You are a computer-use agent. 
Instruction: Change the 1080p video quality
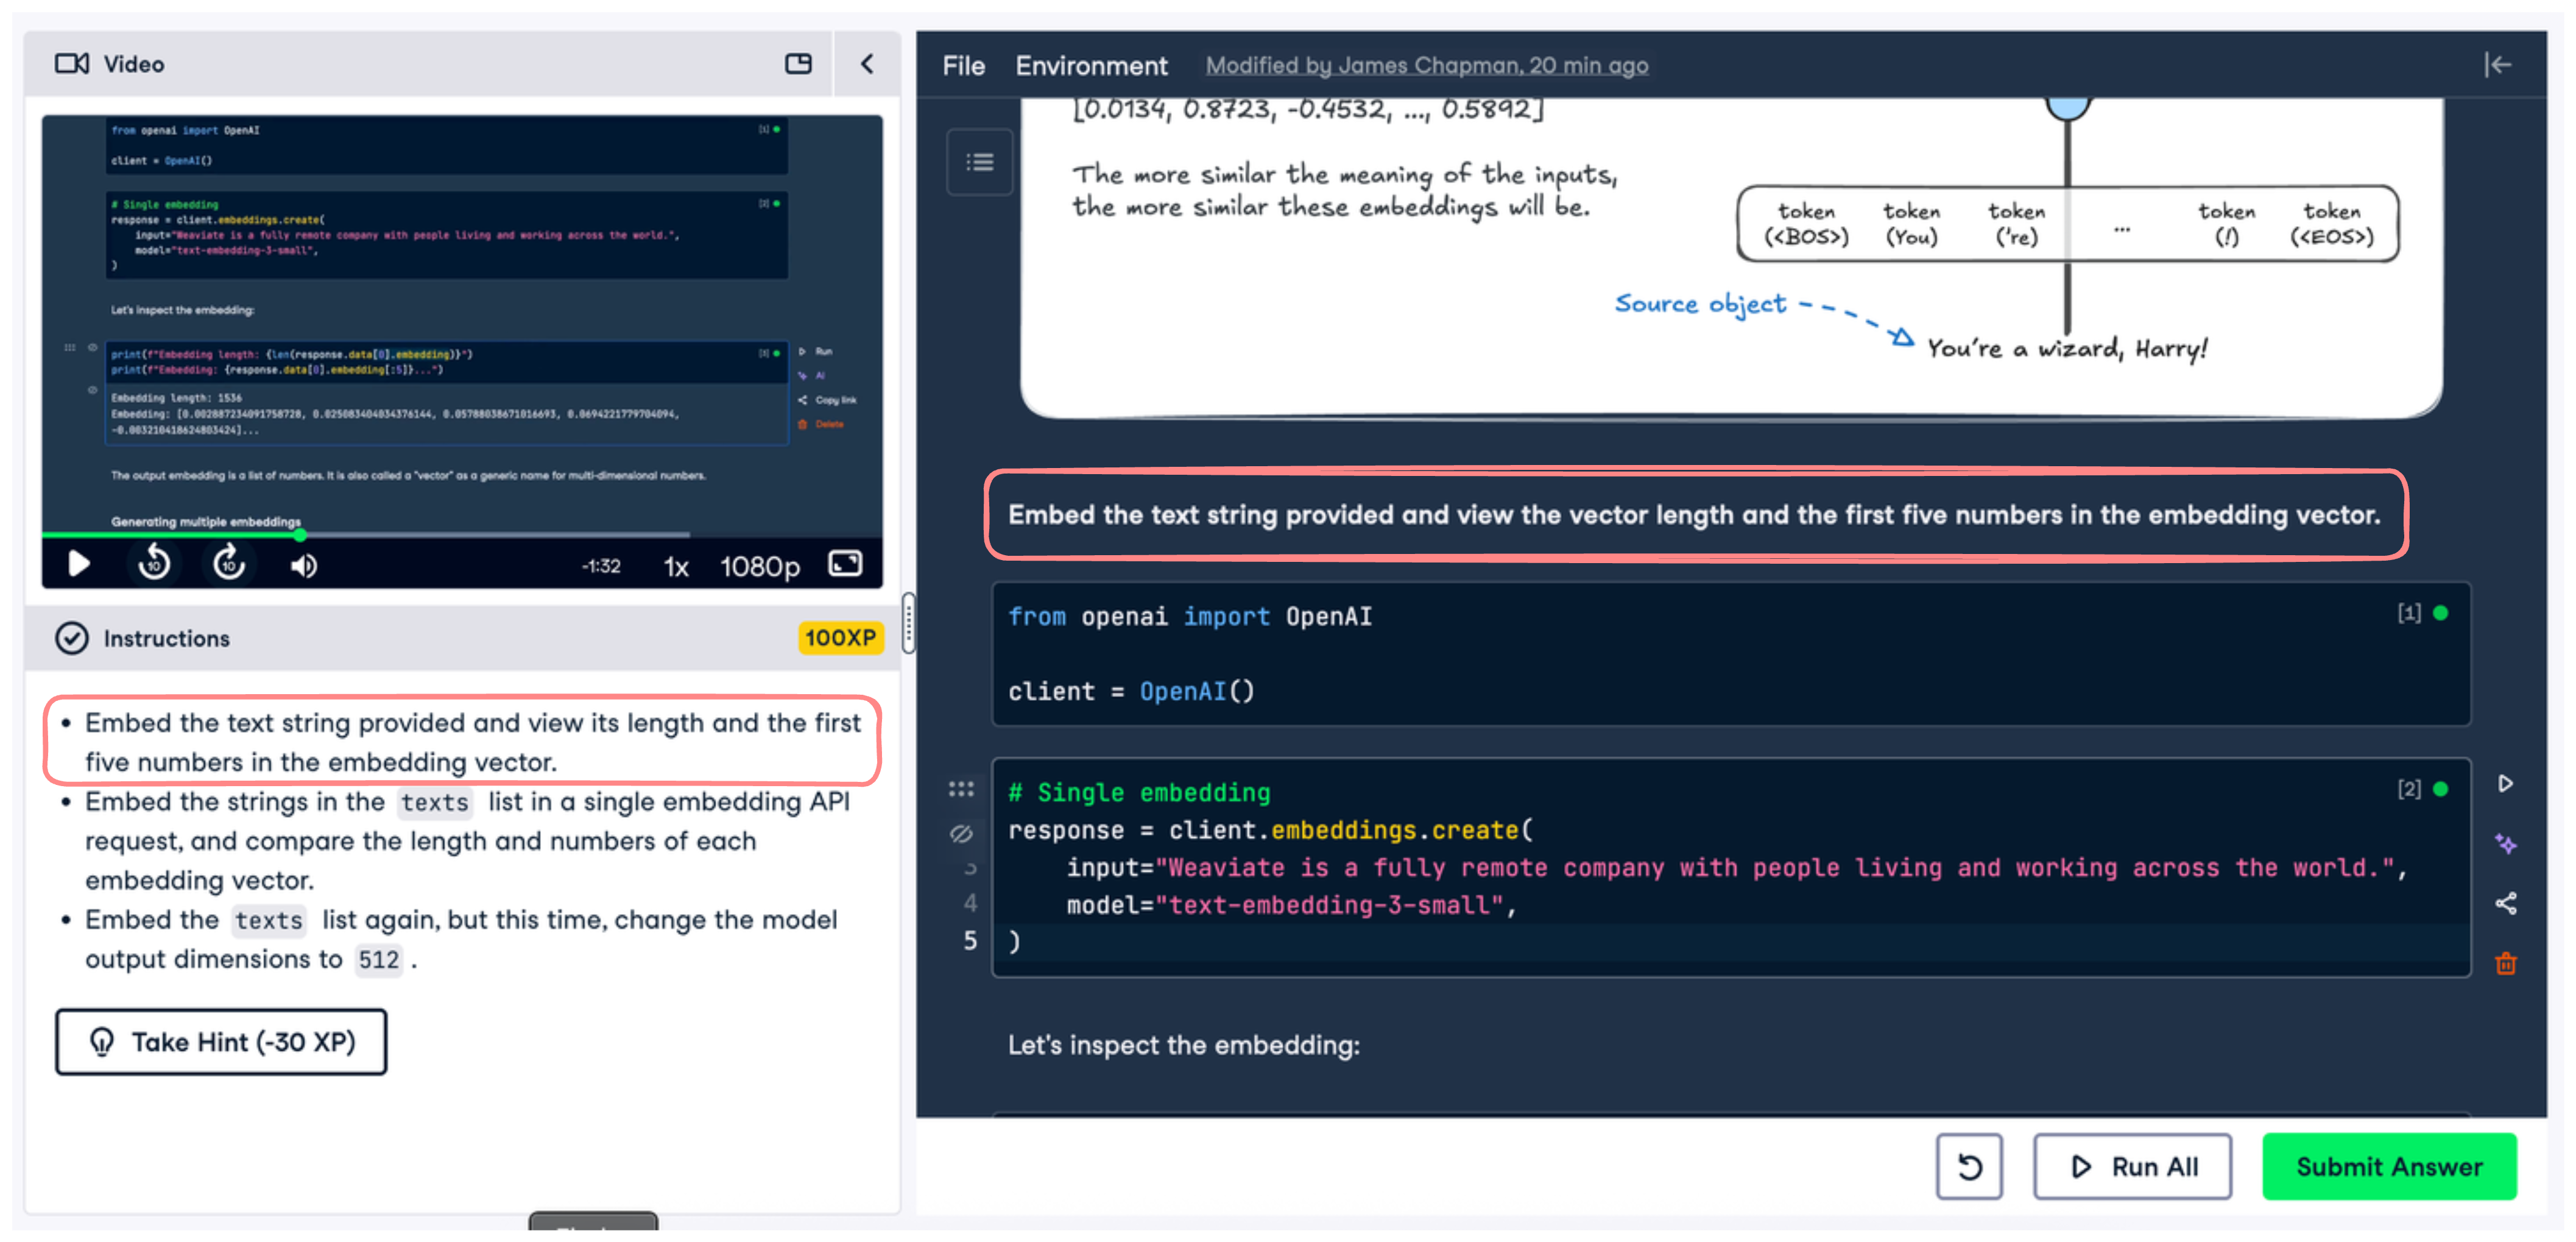(x=760, y=566)
